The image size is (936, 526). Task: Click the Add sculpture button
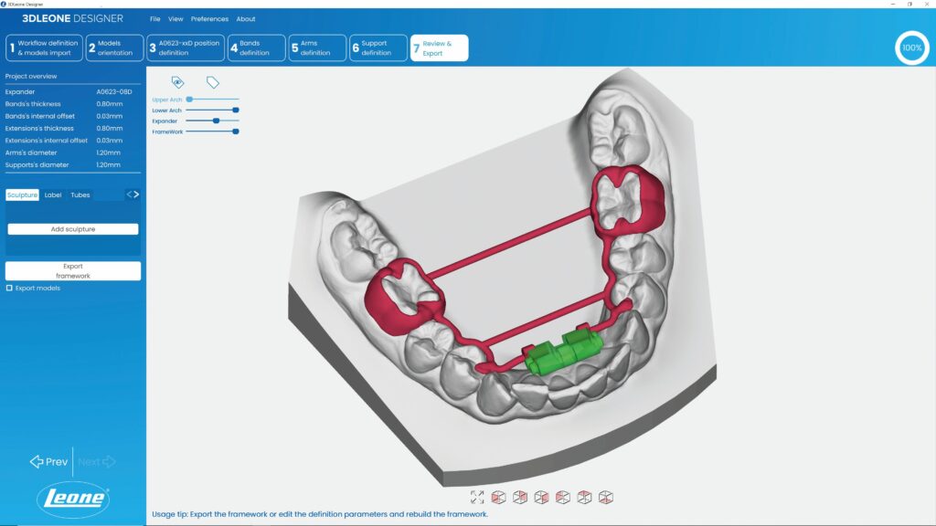73,229
